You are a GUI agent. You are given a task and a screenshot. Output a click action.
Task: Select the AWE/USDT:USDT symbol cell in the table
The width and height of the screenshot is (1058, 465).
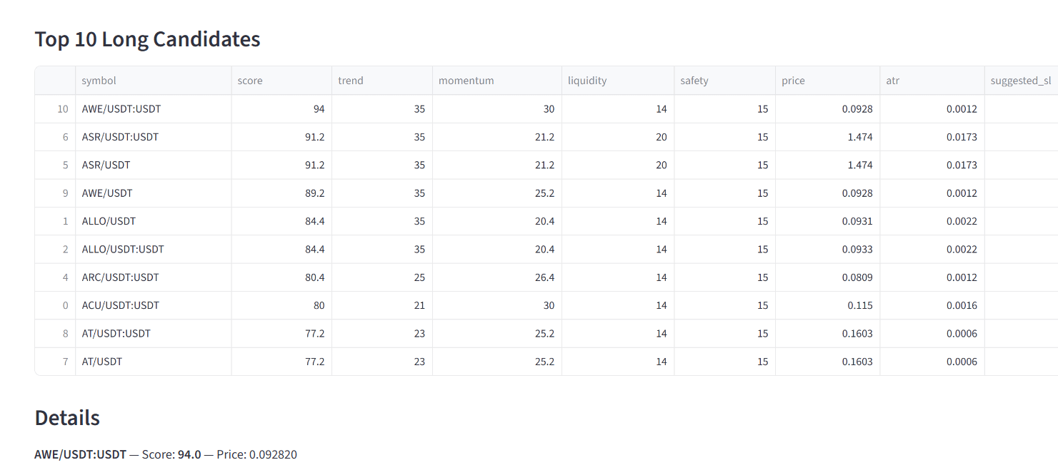[x=121, y=109]
